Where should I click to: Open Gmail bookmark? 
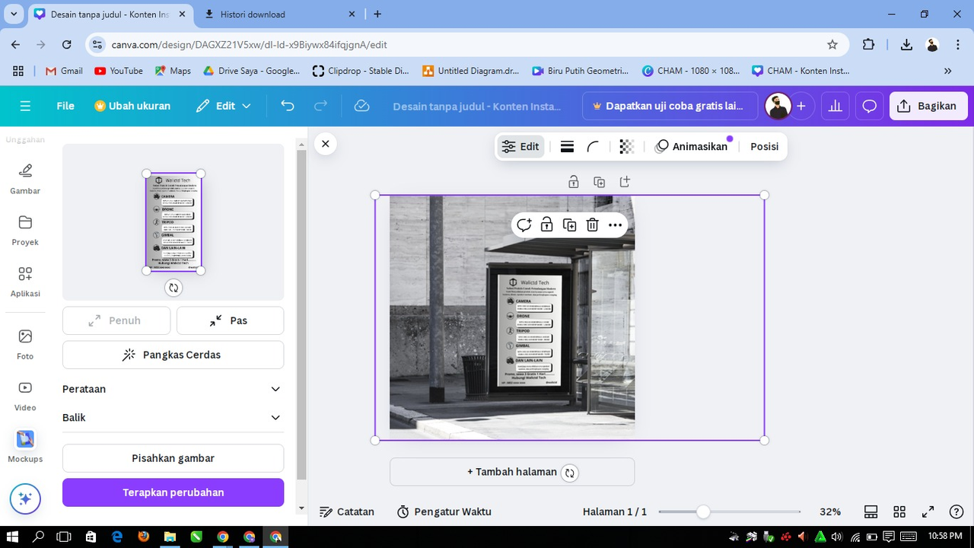tap(63, 71)
